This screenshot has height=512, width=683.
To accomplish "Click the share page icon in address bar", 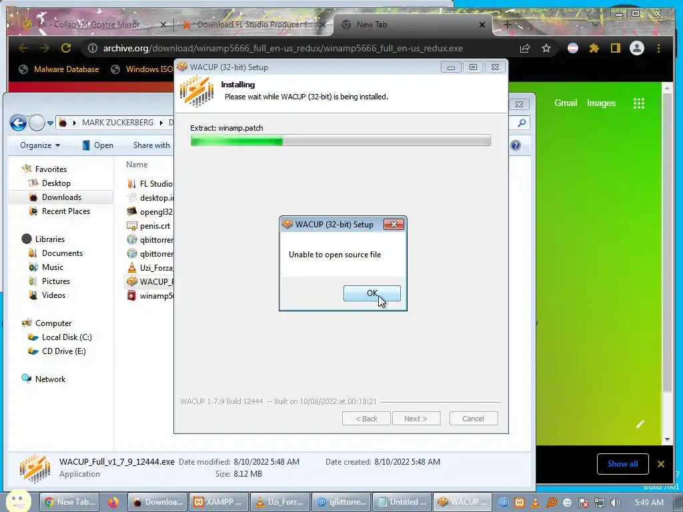I will click(526, 48).
